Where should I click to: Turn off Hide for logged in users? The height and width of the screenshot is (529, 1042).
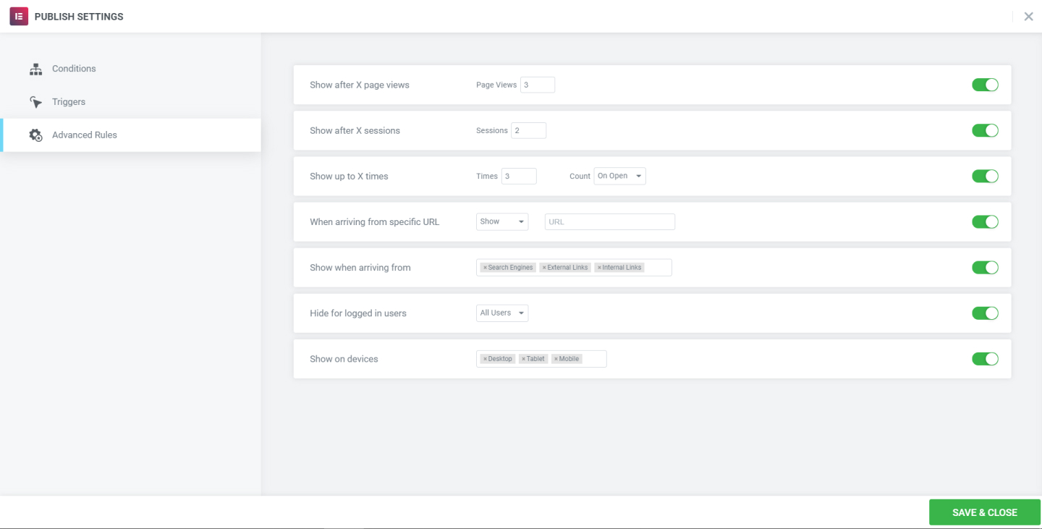[x=985, y=313]
